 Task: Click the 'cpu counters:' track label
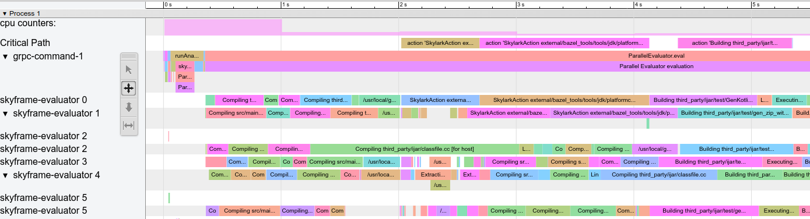[28, 23]
